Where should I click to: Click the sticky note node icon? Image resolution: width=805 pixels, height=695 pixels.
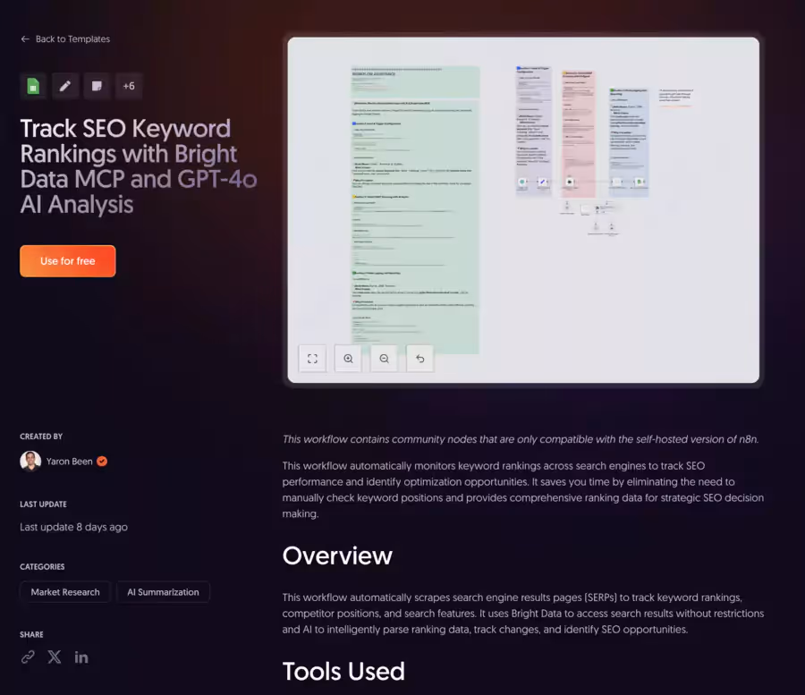[x=97, y=86]
